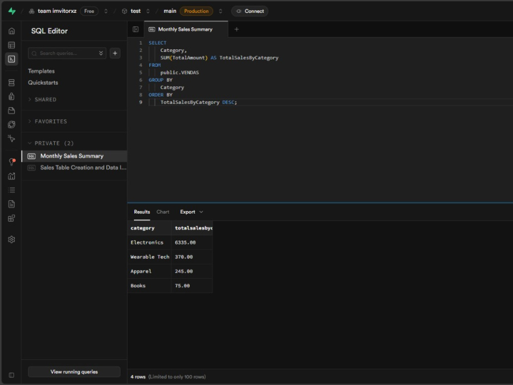This screenshot has width=513, height=385.
Task: Select the Electronics cell
Action: (x=149, y=242)
